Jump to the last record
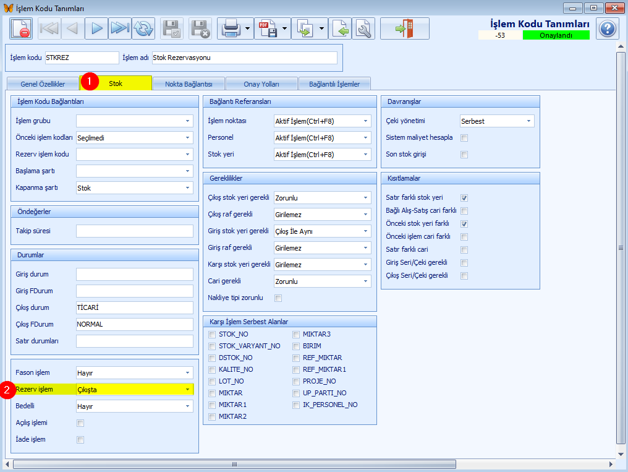Screen dimensions: 628x472 pos(120,28)
